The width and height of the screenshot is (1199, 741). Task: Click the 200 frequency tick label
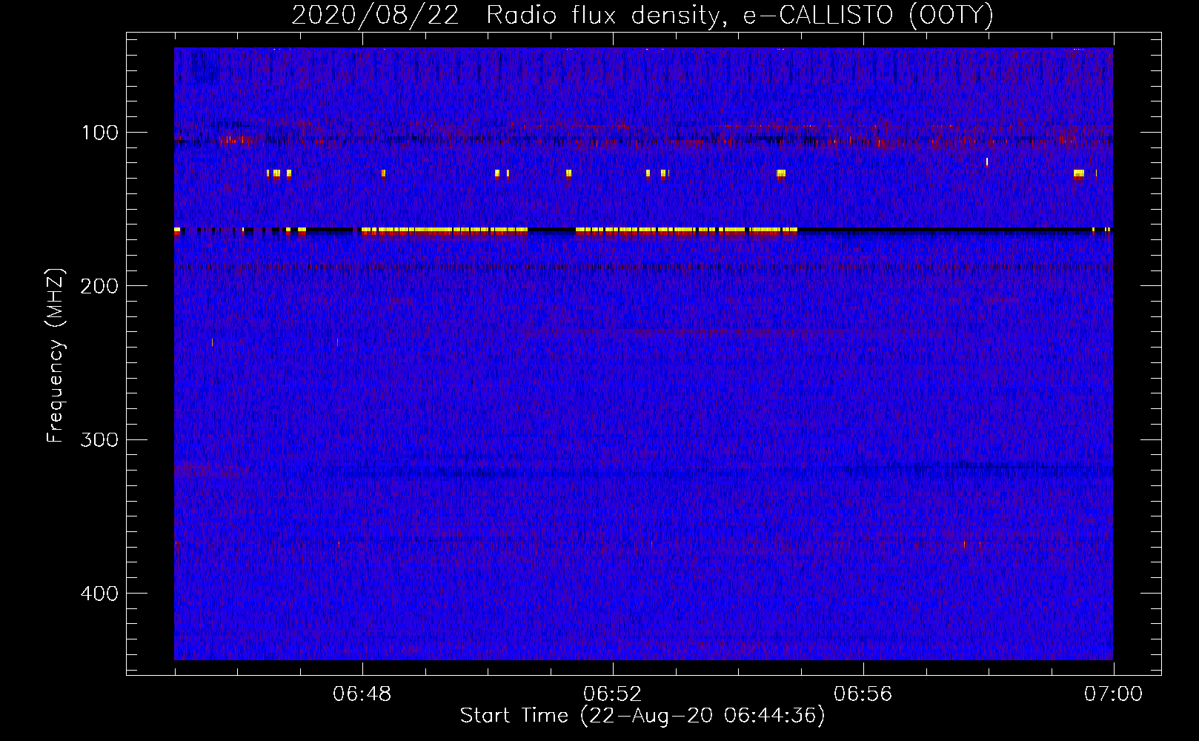99,286
